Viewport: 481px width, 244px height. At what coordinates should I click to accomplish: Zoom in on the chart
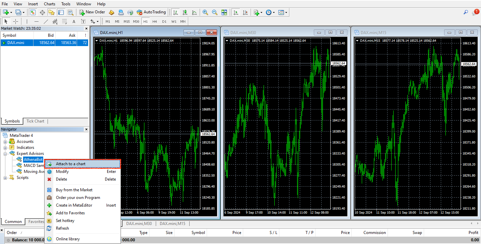coord(205,12)
